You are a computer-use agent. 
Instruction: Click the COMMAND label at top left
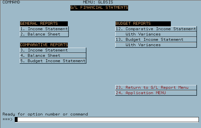(11, 2)
